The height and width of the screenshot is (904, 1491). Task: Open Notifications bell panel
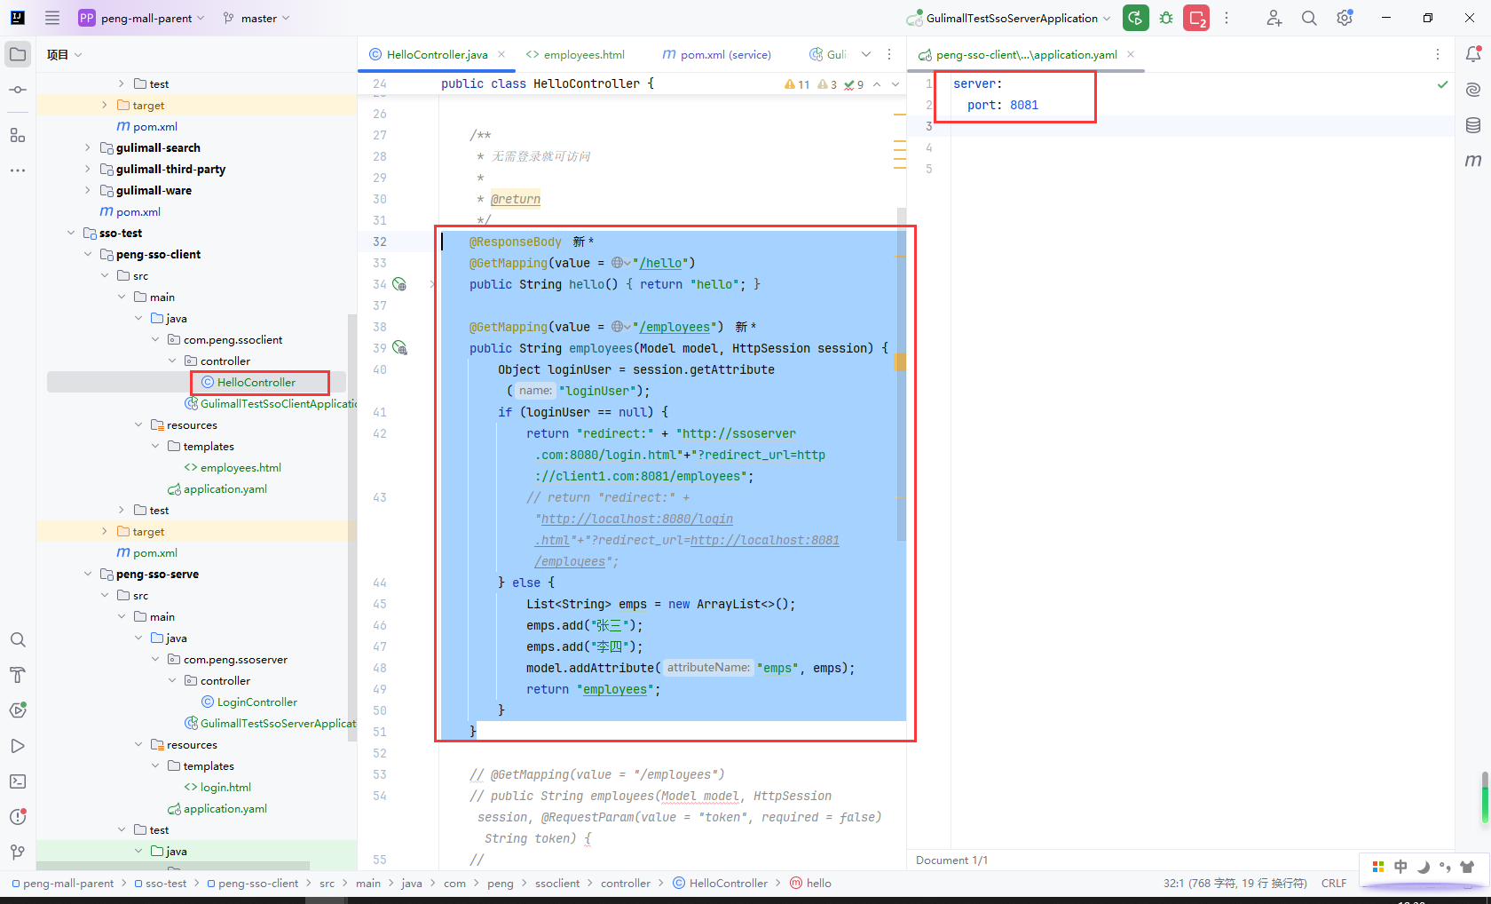[1473, 54]
